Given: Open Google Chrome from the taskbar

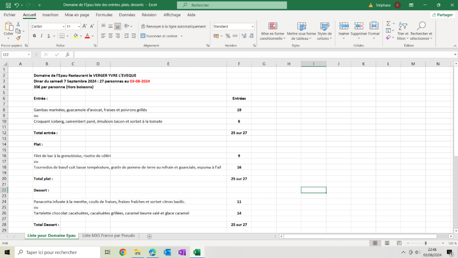Looking at the screenshot, I should coord(123,252).
